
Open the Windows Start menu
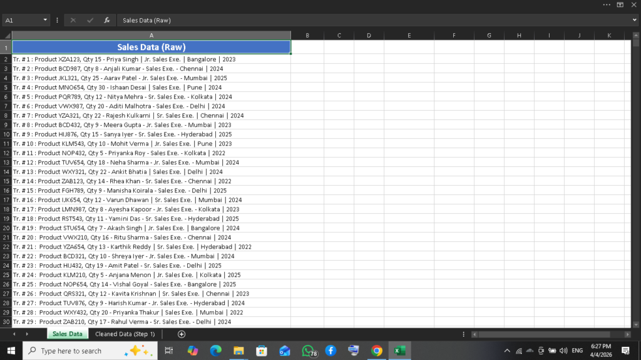(x=11, y=351)
